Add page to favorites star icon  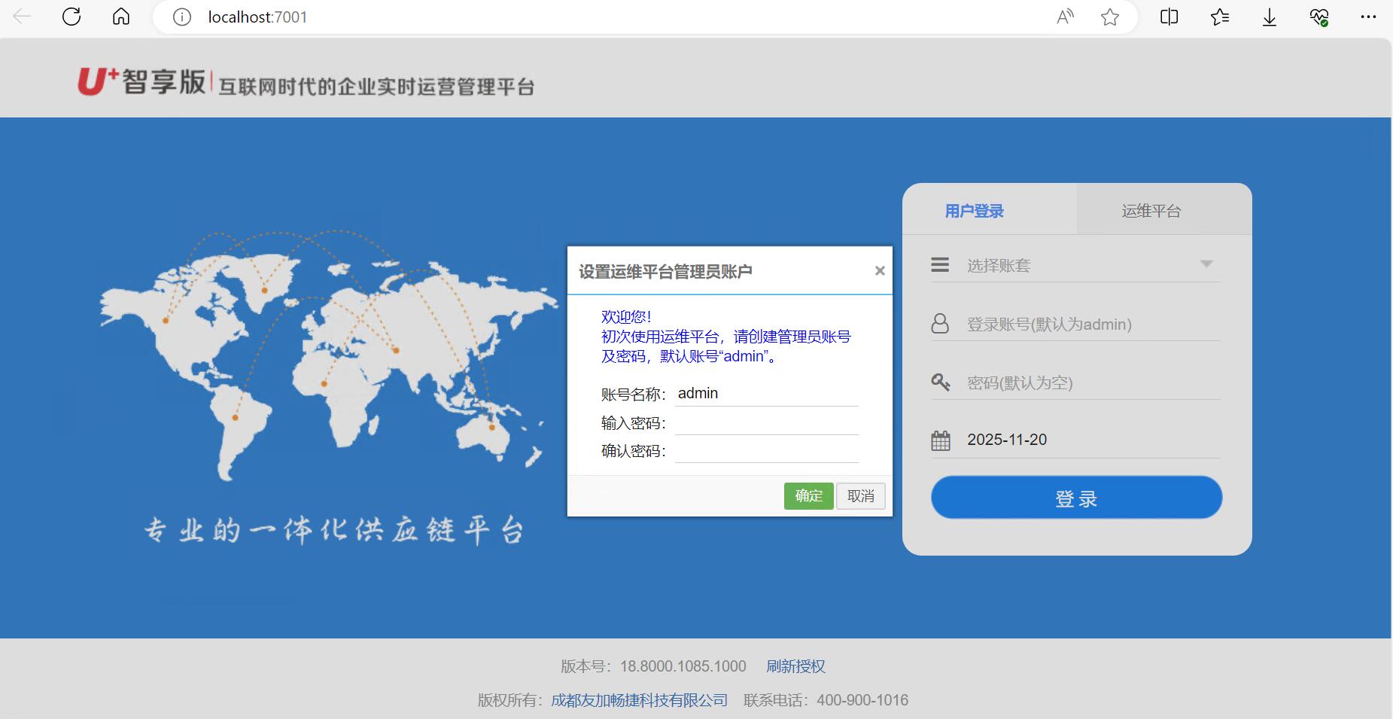[x=1110, y=17]
